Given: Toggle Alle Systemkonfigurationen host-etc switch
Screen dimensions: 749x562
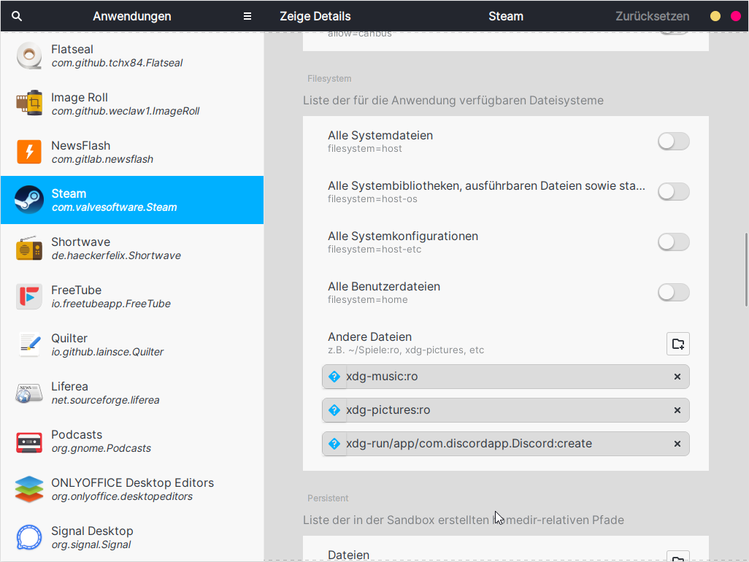Looking at the screenshot, I should point(673,242).
